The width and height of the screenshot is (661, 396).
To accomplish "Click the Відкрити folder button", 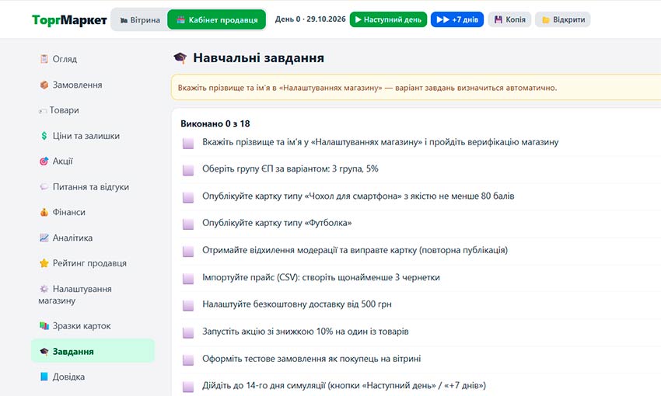I will click(x=563, y=19).
